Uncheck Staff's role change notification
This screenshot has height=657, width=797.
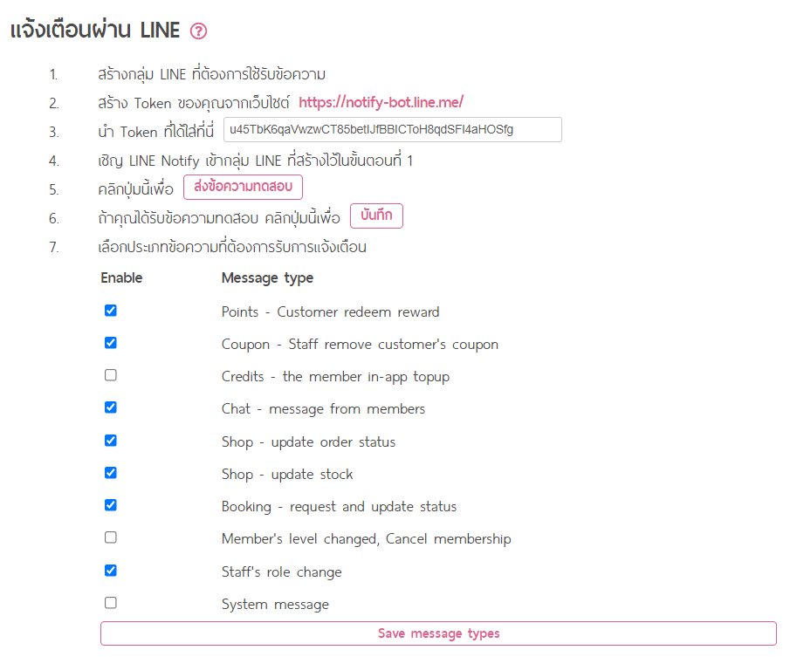pyautogui.click(x=111, y=571)
